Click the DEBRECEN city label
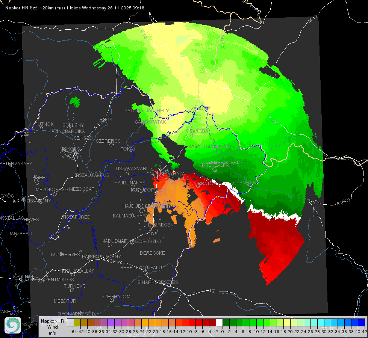 (161, 225)
